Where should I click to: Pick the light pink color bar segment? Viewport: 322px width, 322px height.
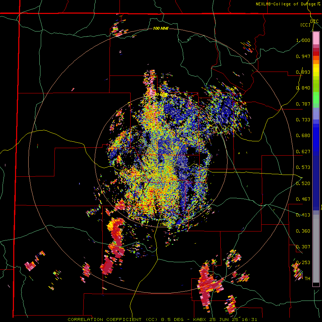[316, 38]
